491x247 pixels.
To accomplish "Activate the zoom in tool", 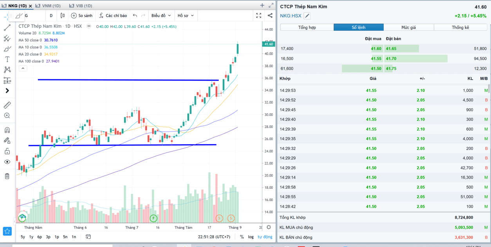I will [7, 116].
